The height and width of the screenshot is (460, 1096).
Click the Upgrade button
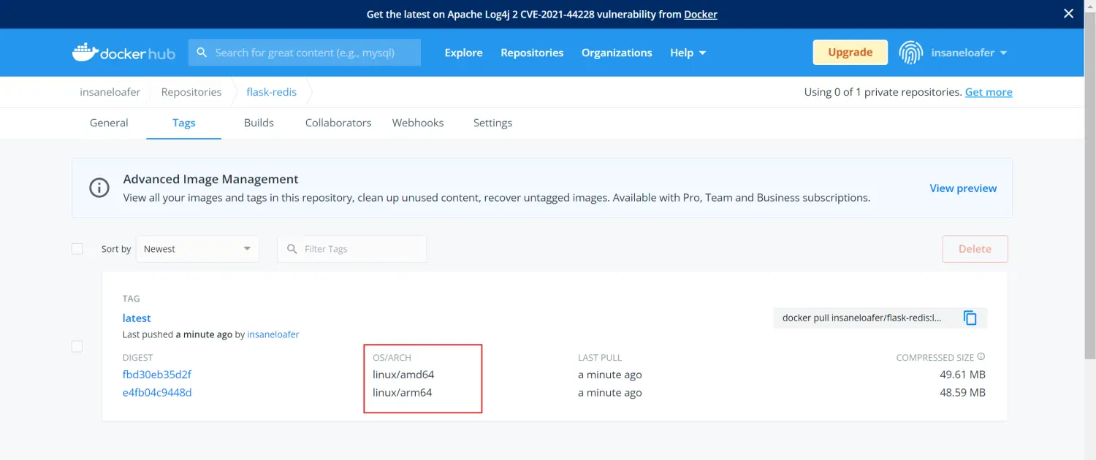pyautogui.click(x=850, y=53)
